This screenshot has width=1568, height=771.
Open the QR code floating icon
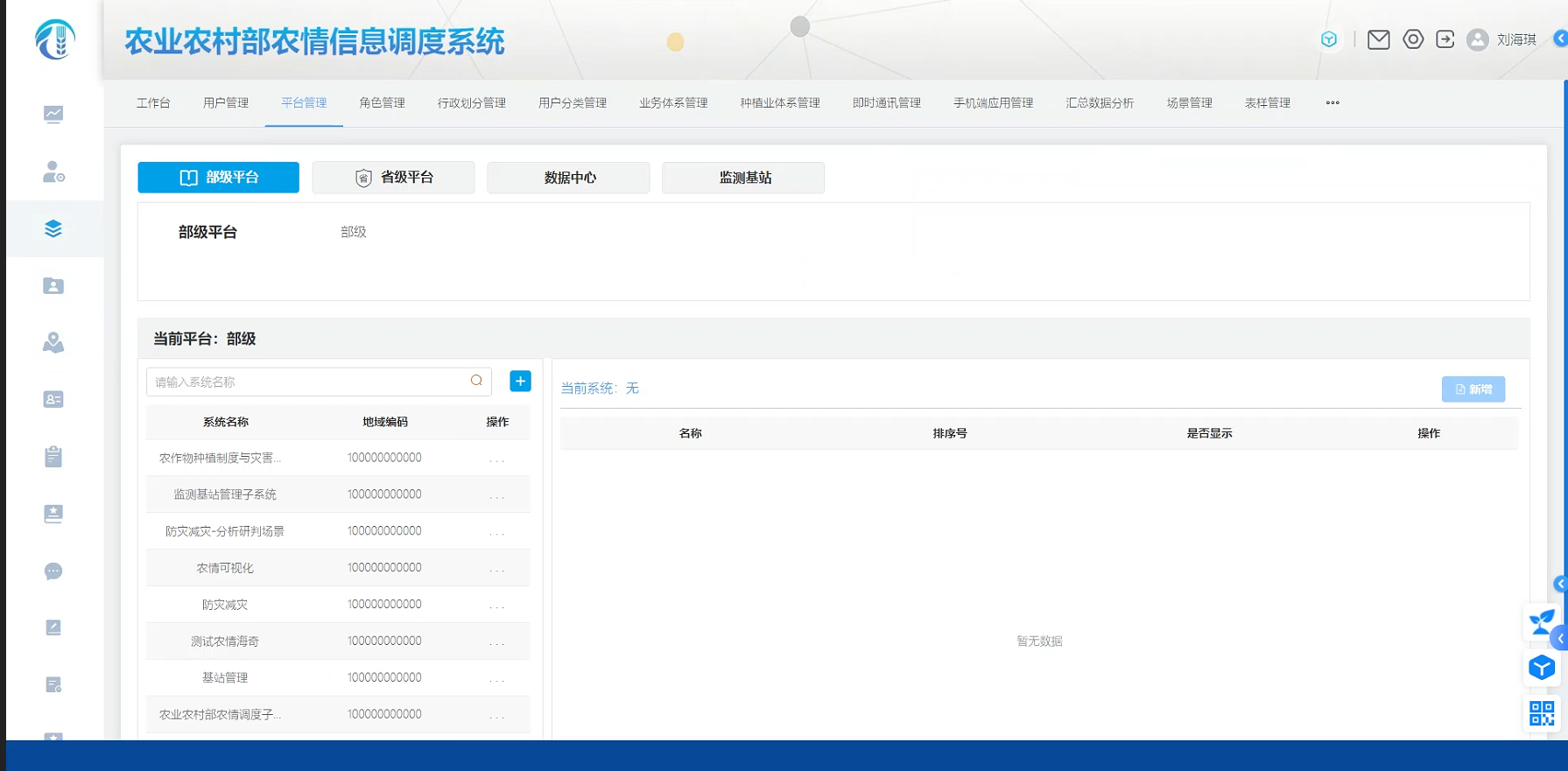(x=1542, y=713)
